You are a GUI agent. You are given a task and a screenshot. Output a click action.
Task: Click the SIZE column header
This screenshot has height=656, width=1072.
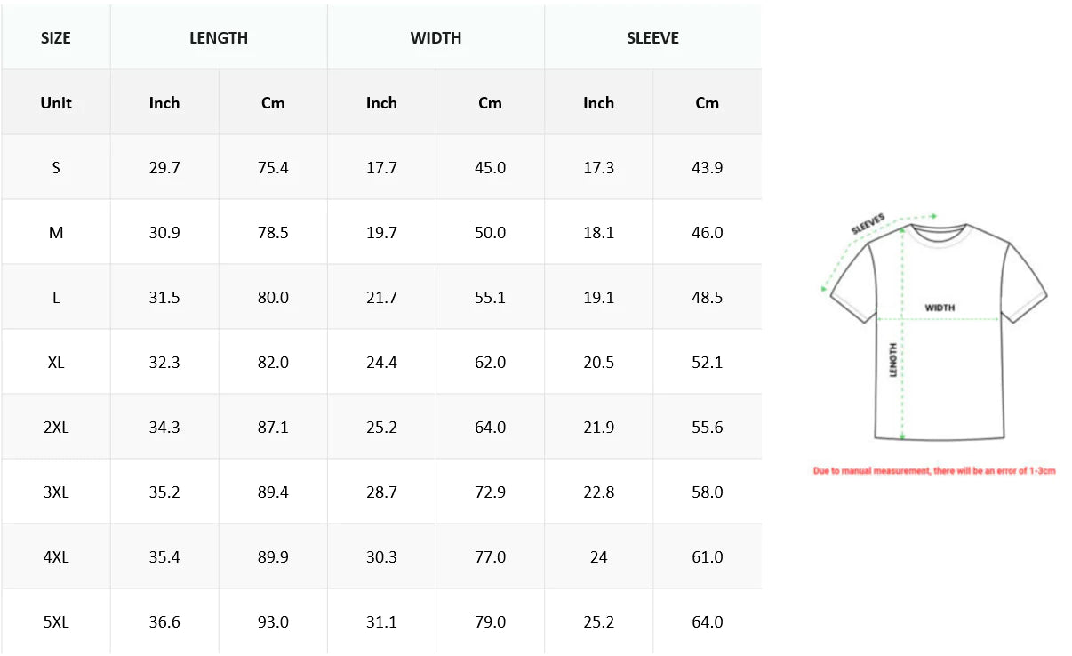coord(56,38)
